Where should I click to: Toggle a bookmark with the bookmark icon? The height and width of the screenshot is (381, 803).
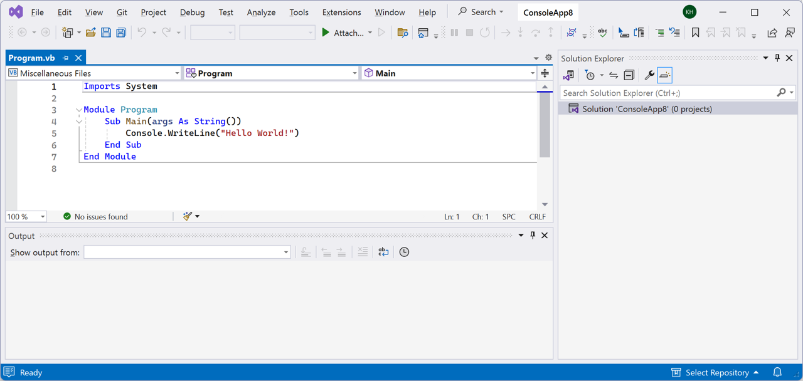tap(695, 33)
